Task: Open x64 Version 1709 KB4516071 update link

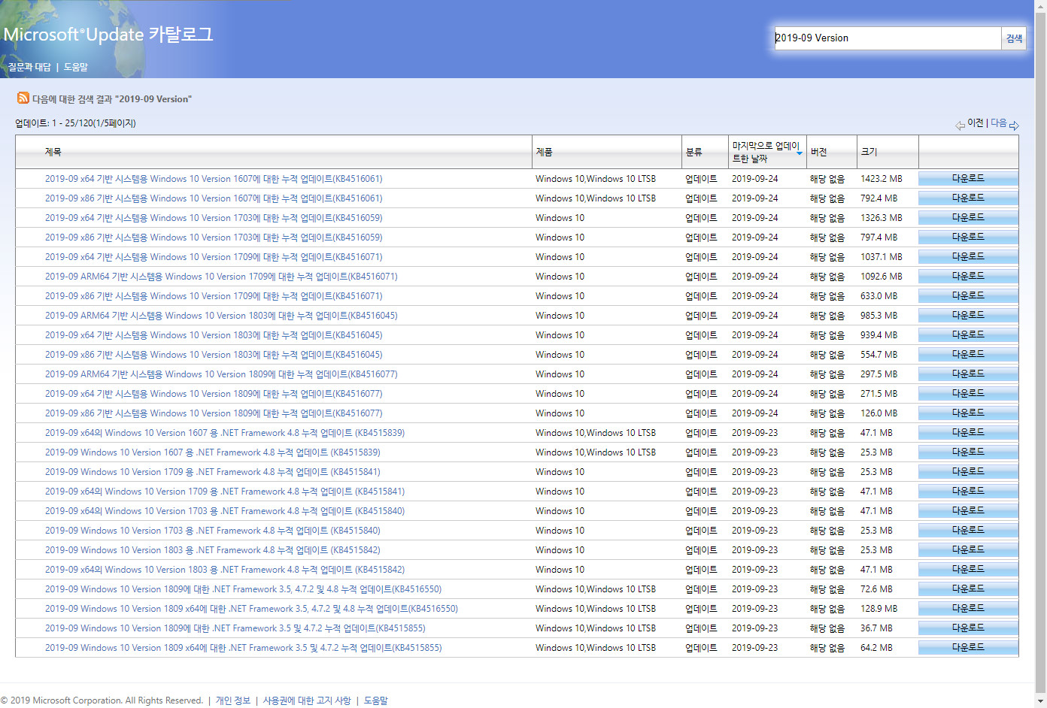Action: (x=214, y=257)
